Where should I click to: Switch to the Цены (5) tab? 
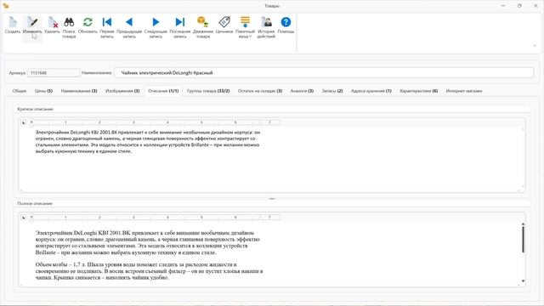[43, 91]
